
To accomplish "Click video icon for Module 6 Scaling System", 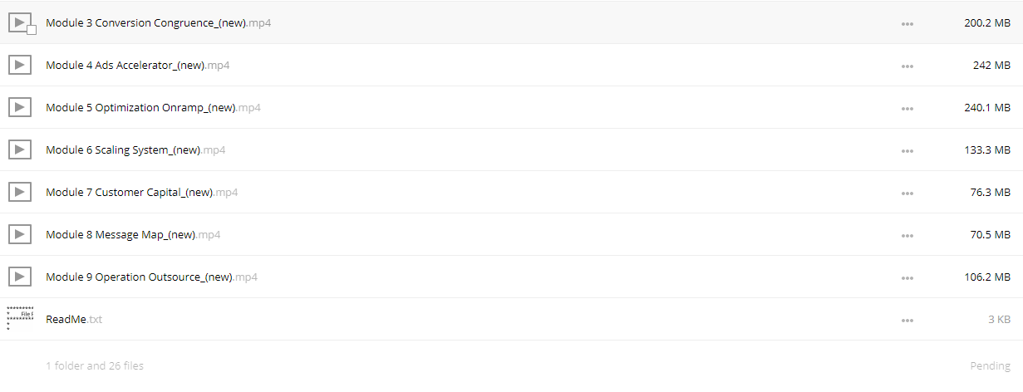I will [x=20, y=149].
